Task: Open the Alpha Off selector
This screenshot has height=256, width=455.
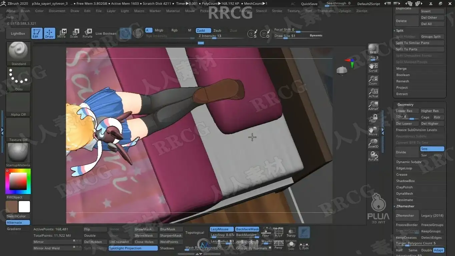Action: click(18, 104)
